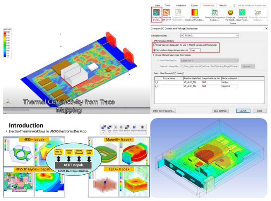This screenshot has width=271, height=201.
Task: Open the Export ribbon tab
Action: tap(194, 5)
